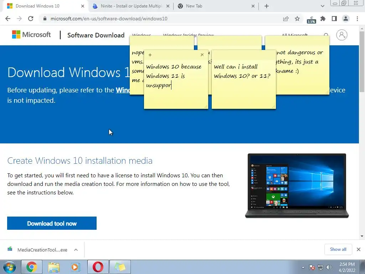This screenshot has height=274, width=365.
Task: Switch to the Ninite tab
Action: coord(131,6)
